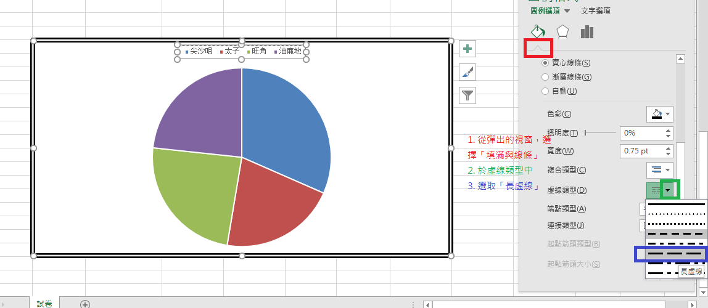Click the Chart Elements plus button
The height and width of the screenshot is (308, 708).
click(x=467, y=49)
